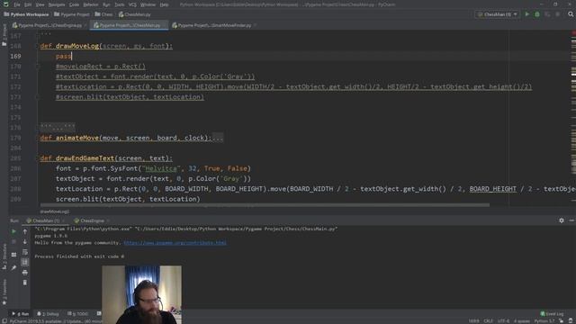Restore layout icon in Run panel

(x=13, y=255)
